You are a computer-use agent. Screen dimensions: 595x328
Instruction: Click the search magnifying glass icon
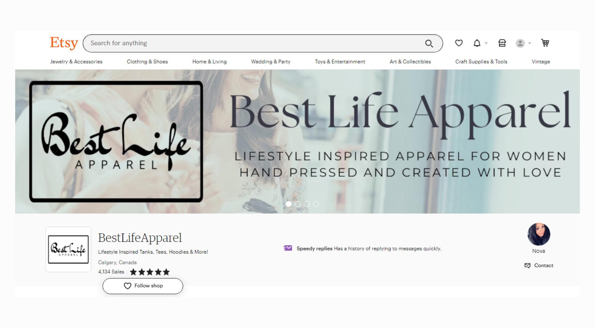tap(429, 43)
